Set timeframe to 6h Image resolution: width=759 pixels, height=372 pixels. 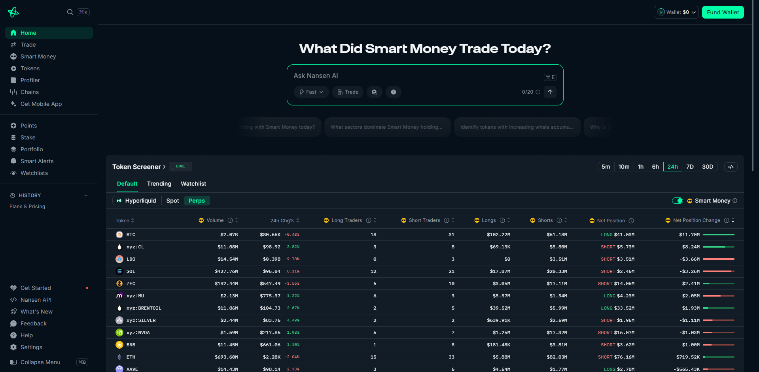655,167
